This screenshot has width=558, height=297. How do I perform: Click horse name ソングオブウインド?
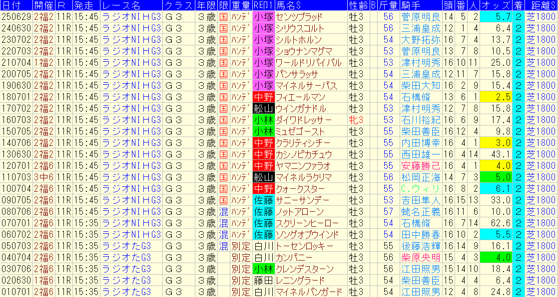(x=307, y=235)
